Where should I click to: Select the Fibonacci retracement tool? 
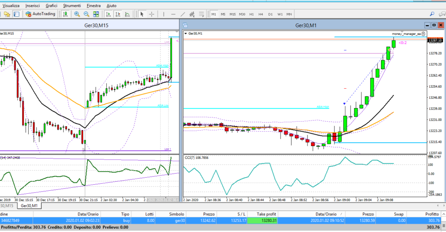[201, 14]
